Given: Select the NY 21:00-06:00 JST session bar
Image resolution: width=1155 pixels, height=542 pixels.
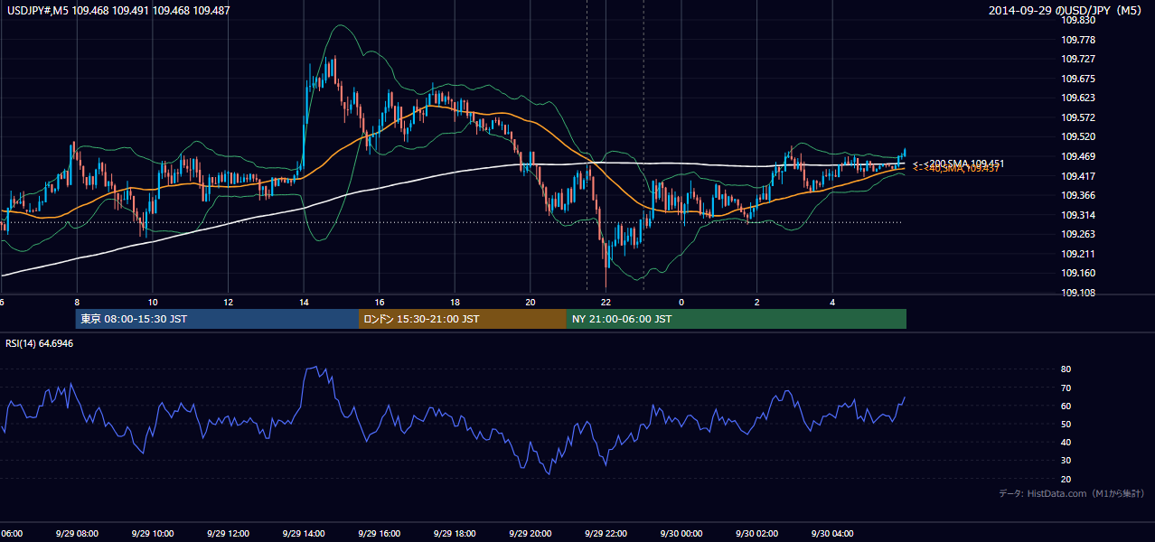Looking at the screenshot, I should pos(737,319).
